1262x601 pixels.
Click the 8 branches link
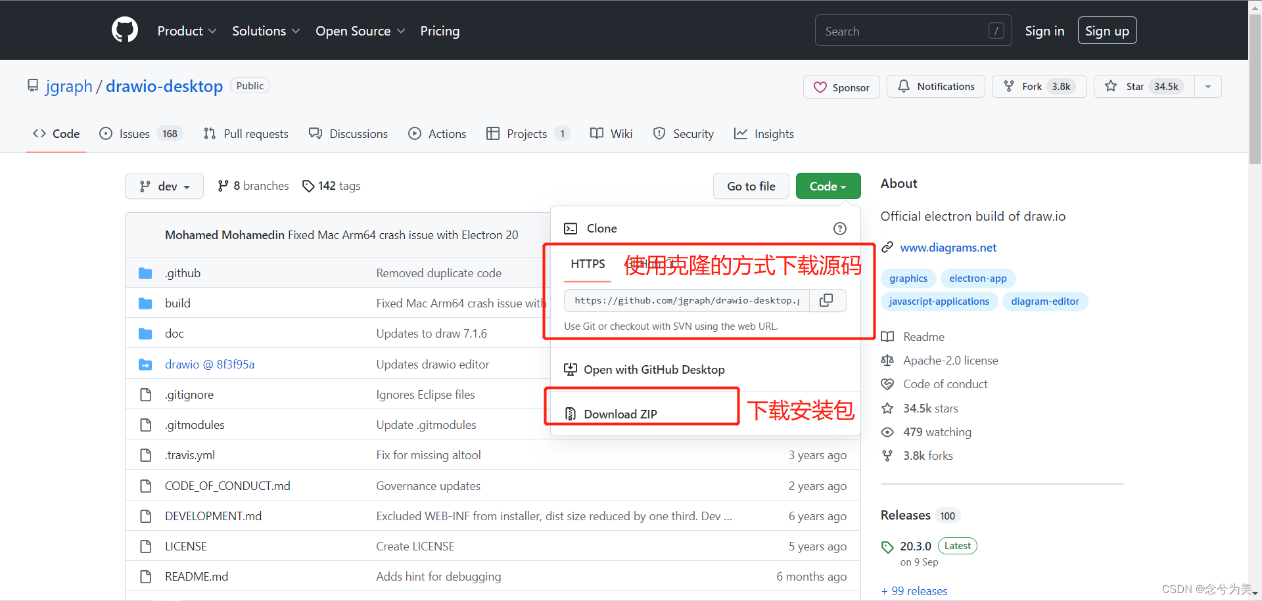point(253,186)
